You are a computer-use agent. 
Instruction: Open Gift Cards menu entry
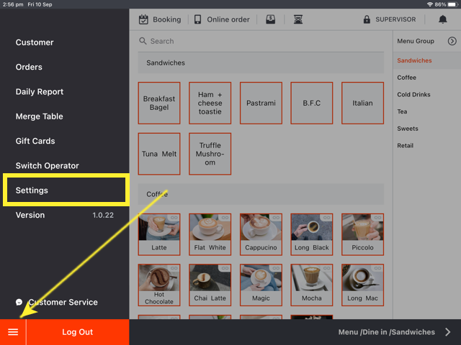click(x=35, y=141)
